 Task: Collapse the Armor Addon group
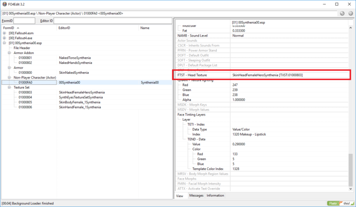(x=9, y=53)
